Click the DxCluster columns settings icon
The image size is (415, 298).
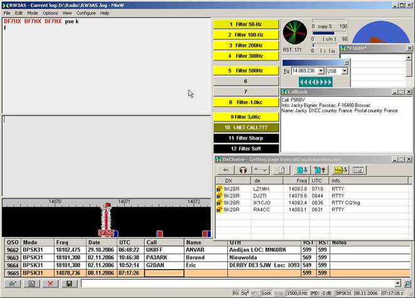[x=358, y=170]
